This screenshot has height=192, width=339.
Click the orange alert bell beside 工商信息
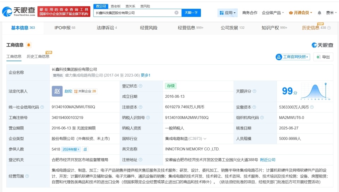click(29, 45)
